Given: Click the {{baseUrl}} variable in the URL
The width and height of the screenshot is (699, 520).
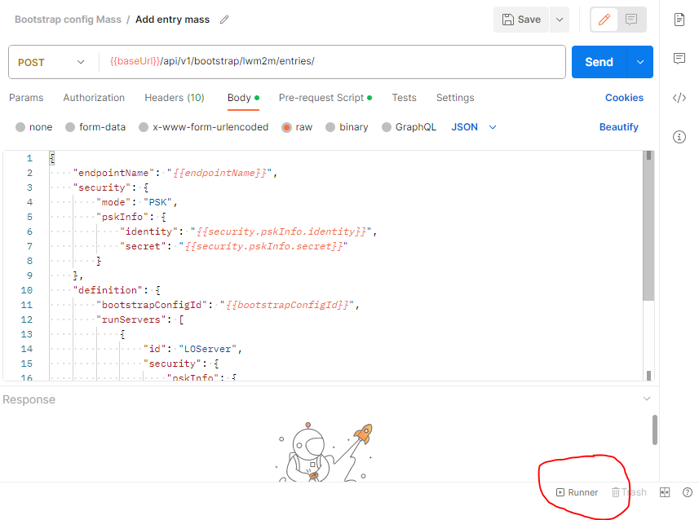Looking at the screenshot, I should 135,61.
